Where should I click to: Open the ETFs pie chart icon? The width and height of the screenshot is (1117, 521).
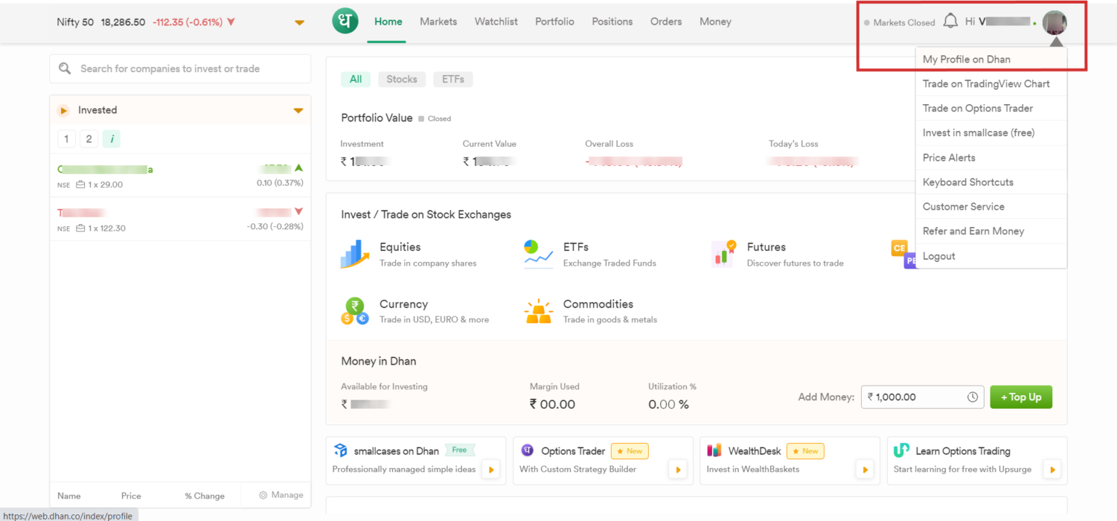538,254
